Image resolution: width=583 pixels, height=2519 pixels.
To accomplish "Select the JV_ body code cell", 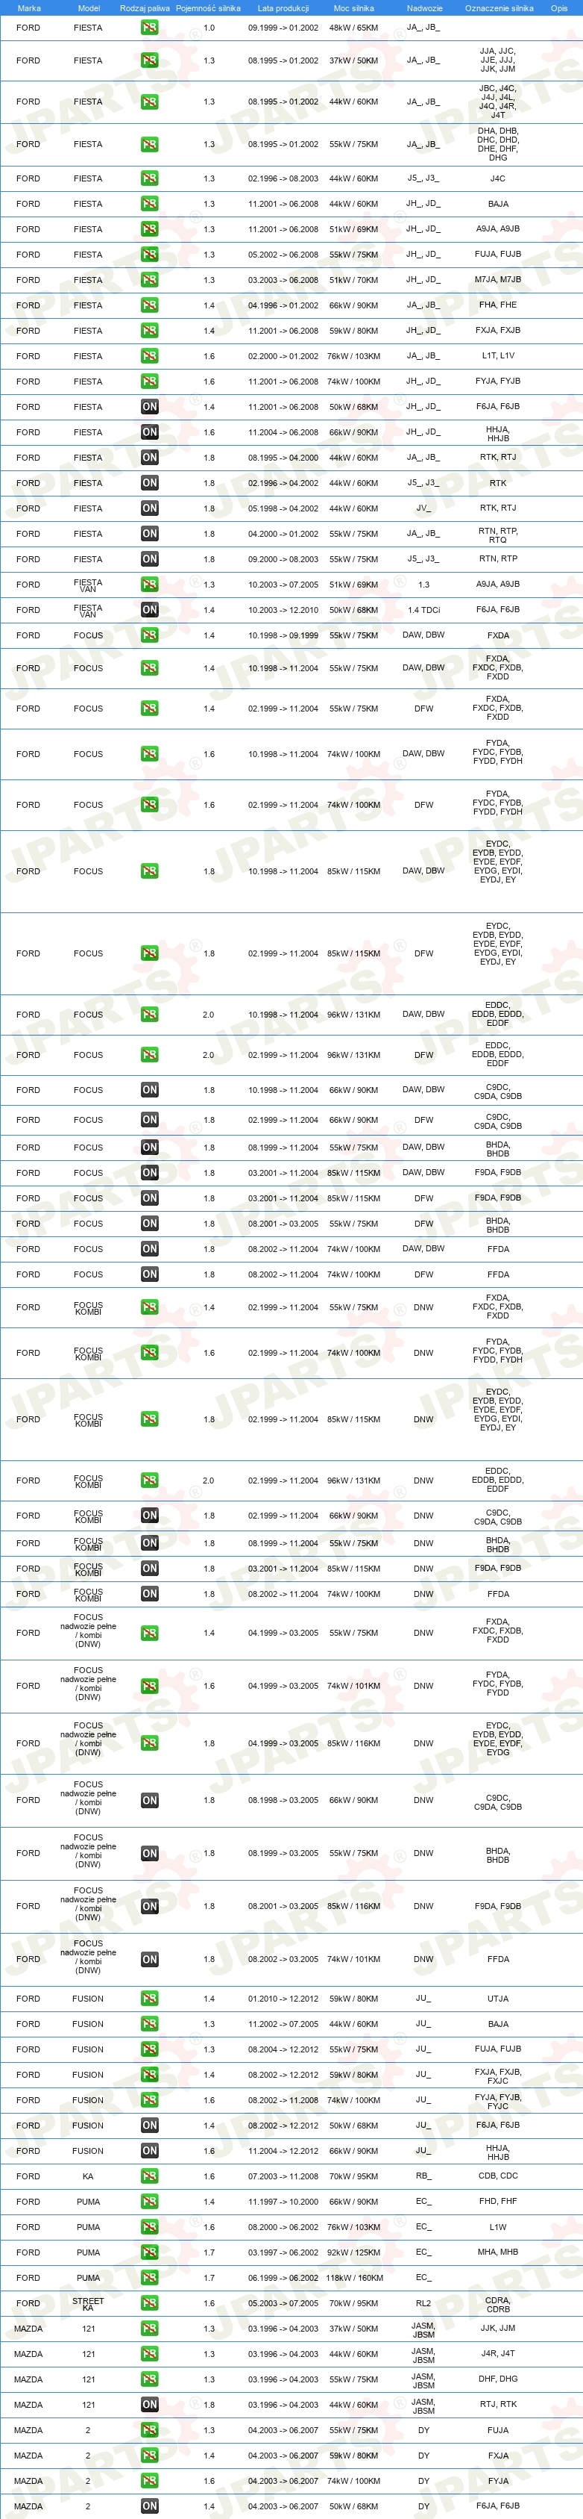I will [423, 508].
